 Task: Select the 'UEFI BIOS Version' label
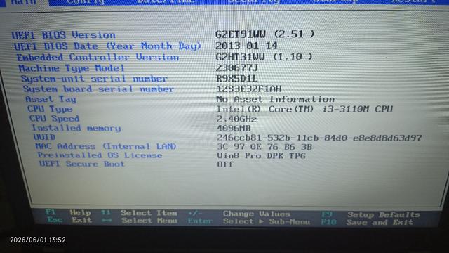coord(64,35)
